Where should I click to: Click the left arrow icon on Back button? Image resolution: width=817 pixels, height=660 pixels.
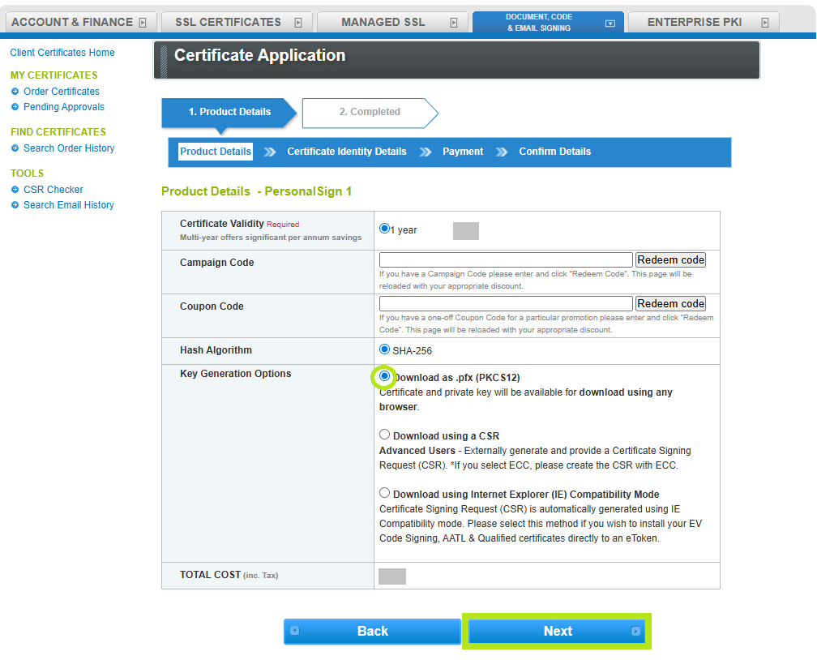294,631
